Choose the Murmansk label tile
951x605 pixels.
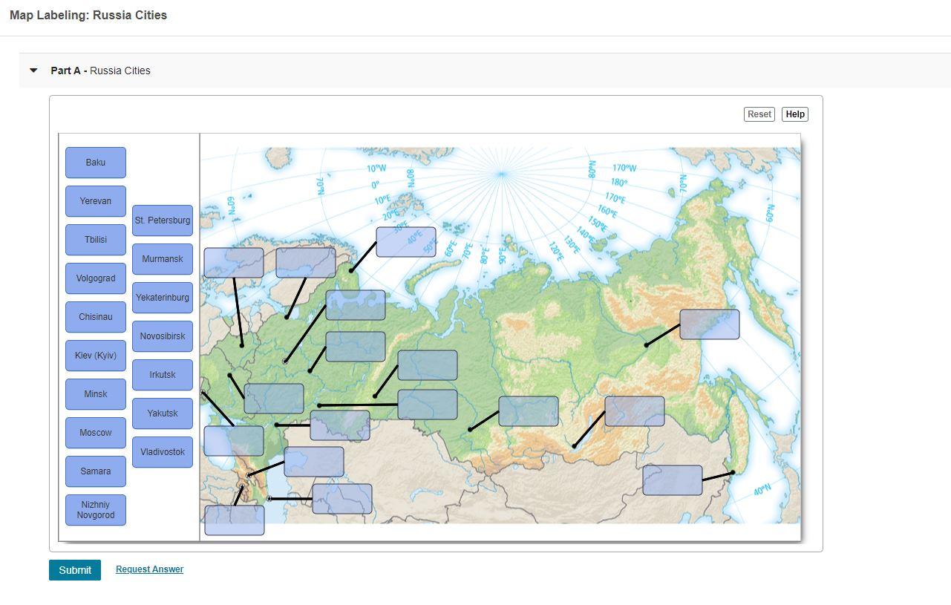click(x=163, y=259)
